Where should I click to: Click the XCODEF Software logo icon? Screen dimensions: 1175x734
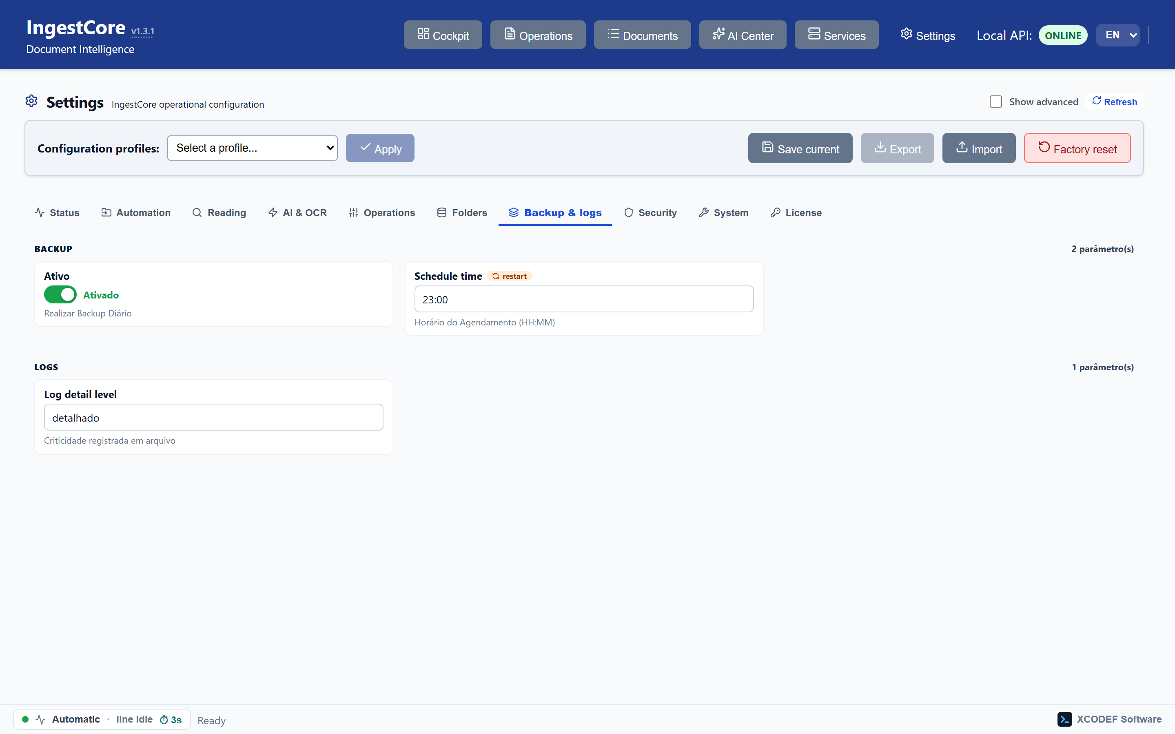tap(1064, 719)
